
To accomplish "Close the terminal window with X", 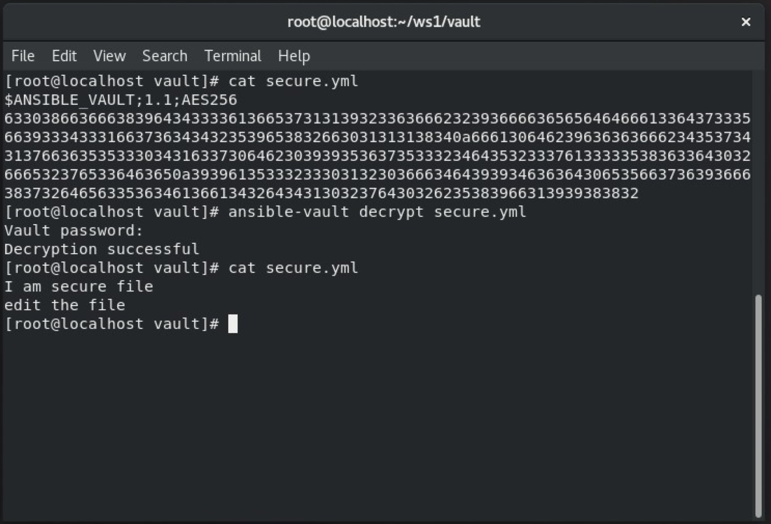I will click(x=746, y=22).
